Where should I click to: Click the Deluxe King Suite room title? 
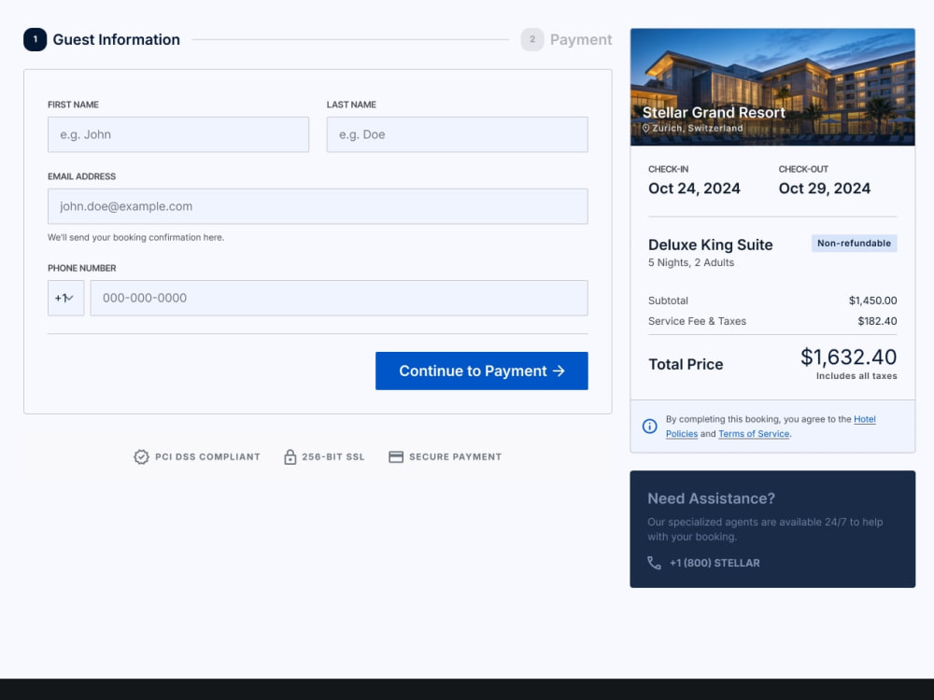coord(710,245)
